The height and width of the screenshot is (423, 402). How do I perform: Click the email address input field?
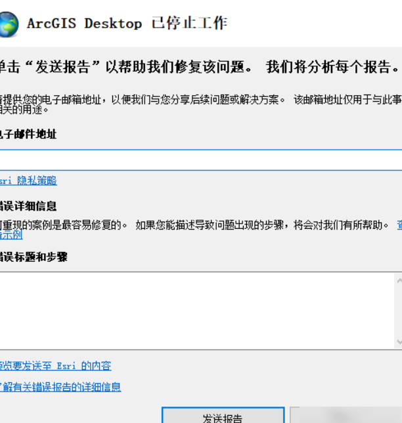[201, 160]
